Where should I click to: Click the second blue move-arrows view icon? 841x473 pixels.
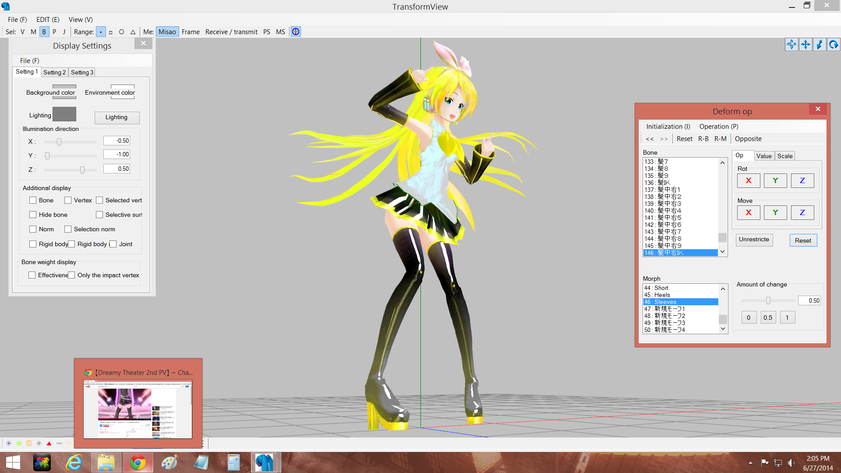point(806,44)
